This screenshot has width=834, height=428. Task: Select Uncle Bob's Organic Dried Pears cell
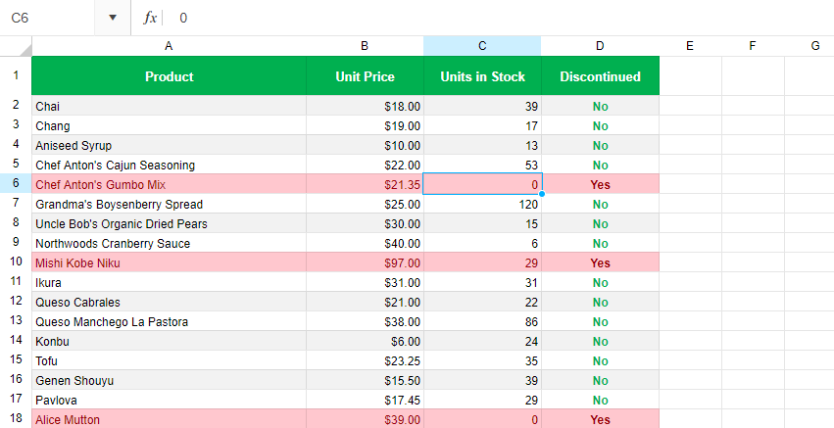[169, 224]
